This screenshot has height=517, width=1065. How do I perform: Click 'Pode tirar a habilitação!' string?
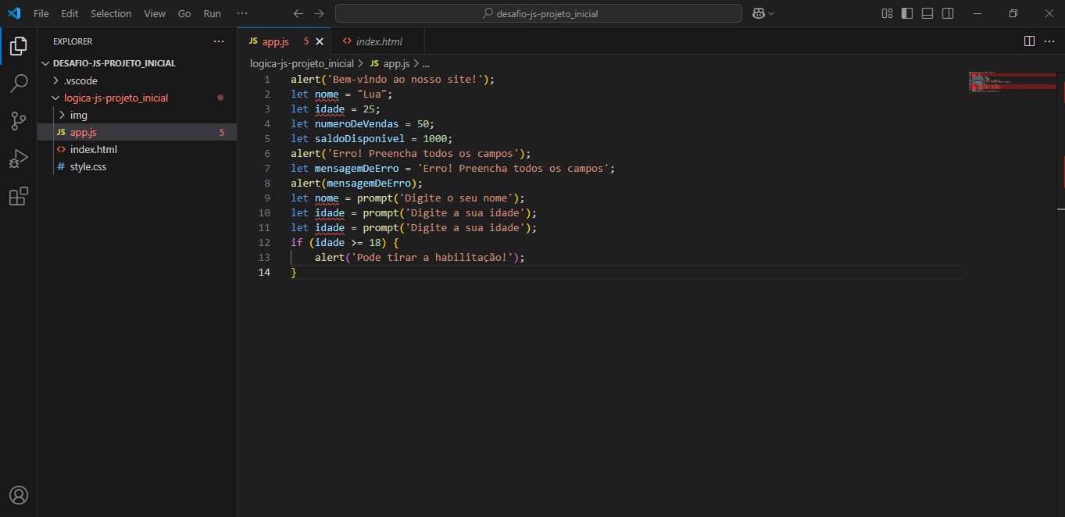431,257
